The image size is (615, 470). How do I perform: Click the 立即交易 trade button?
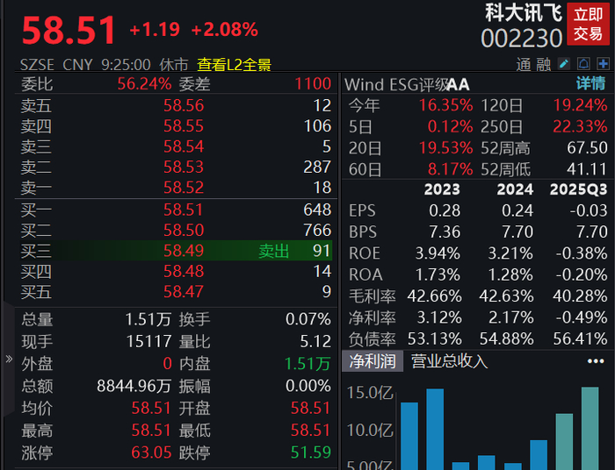tap(588, 25)
